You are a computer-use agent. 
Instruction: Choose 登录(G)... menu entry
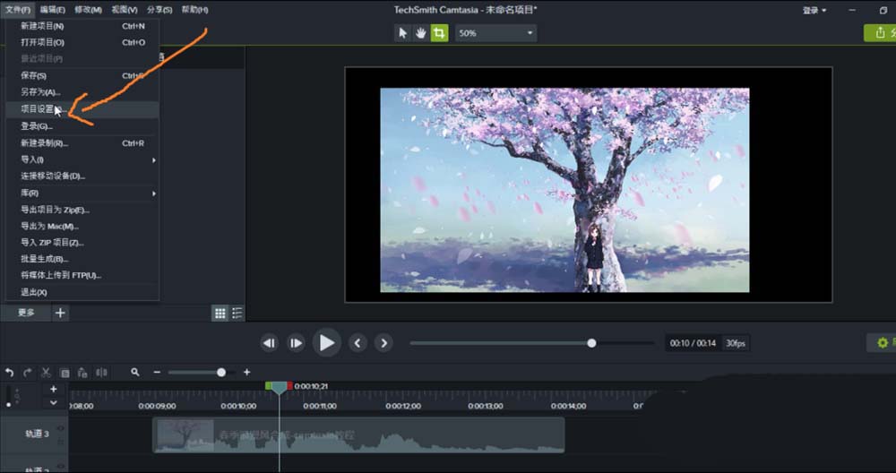coord(82,126)
